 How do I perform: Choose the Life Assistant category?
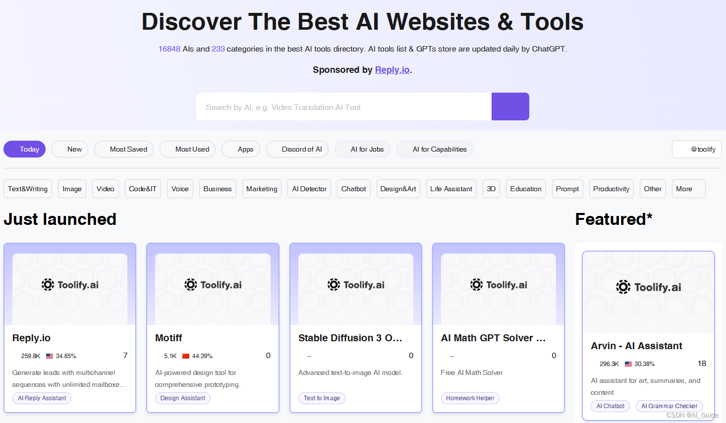[451, 189]
